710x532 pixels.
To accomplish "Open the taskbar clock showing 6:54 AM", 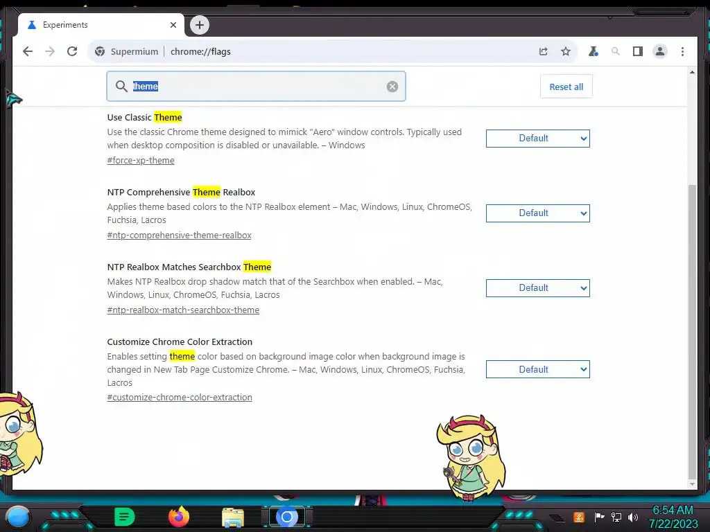I will 673,517.
